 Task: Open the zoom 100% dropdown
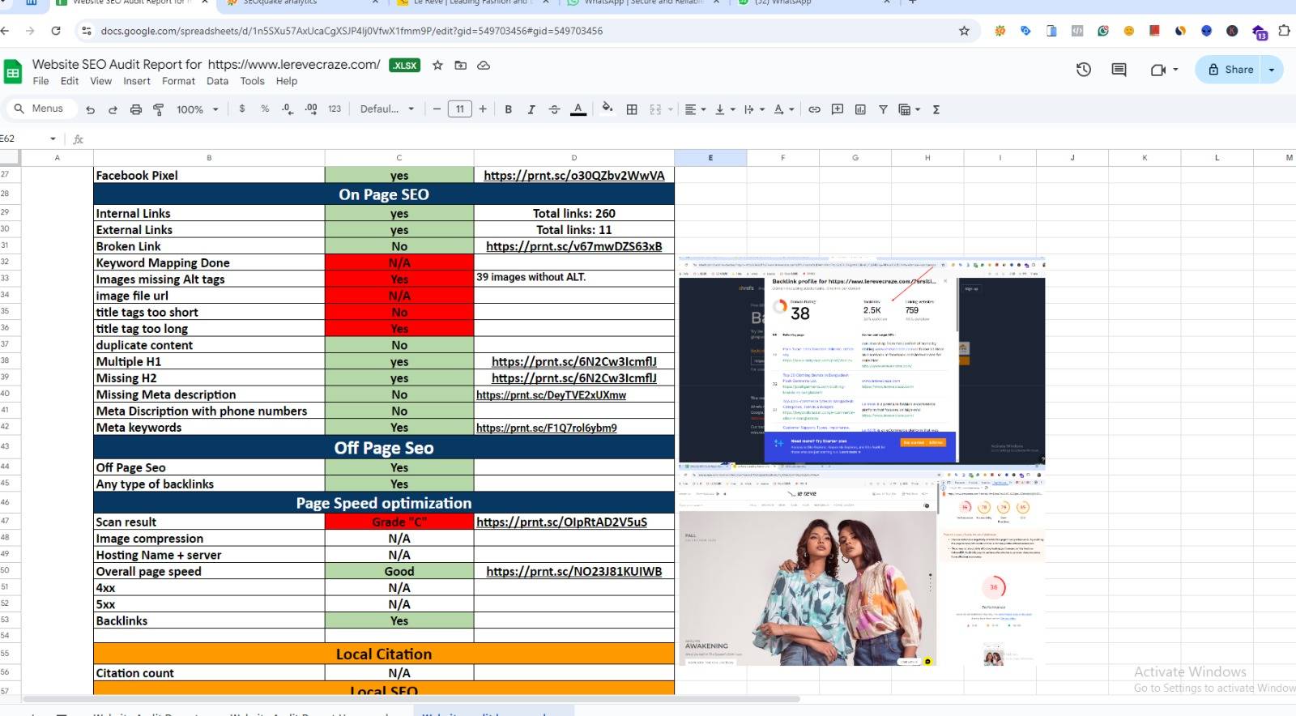click(x=198, y=109)
